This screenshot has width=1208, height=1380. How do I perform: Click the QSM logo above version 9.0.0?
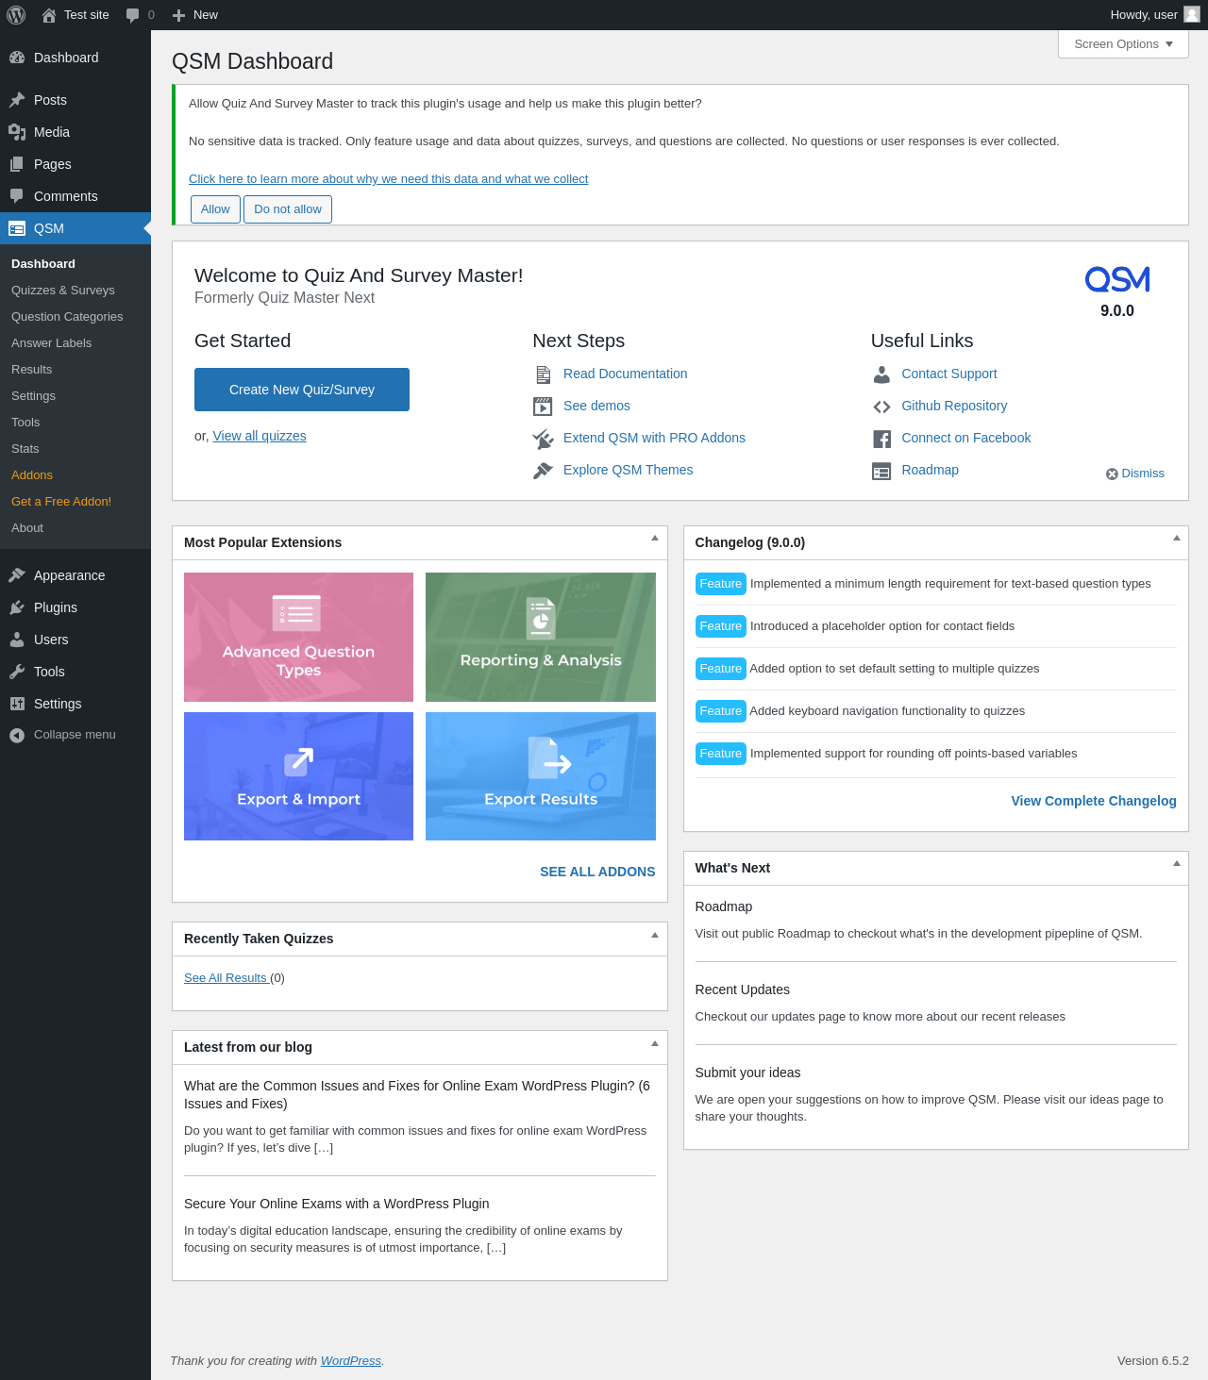[1117, 279]
